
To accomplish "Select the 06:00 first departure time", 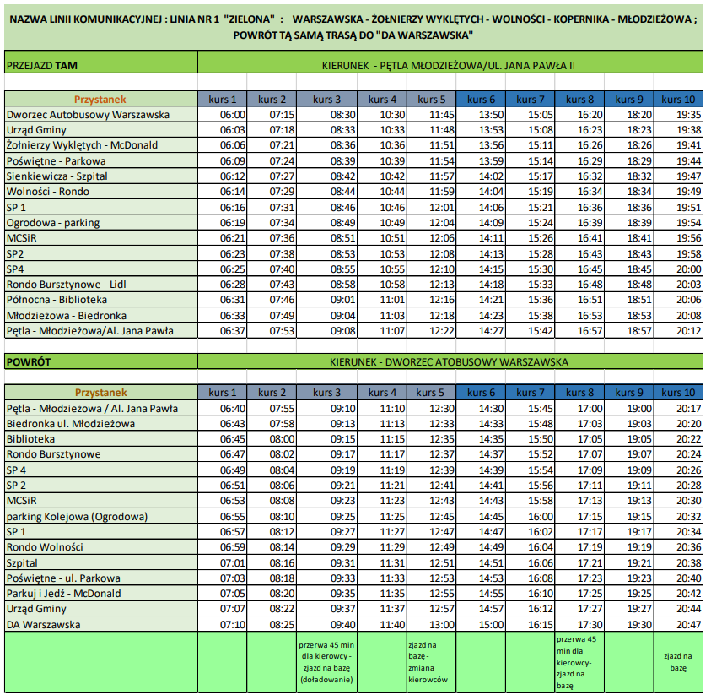I will [233, 114].
